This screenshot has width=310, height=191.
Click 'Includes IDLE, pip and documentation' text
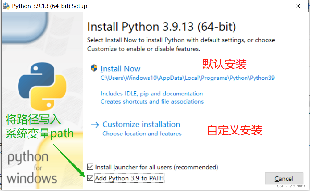click(152, 94)
